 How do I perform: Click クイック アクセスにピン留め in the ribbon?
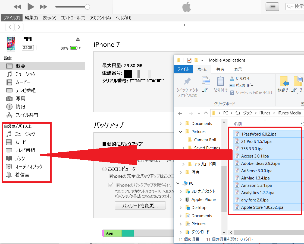click(187, 87)
